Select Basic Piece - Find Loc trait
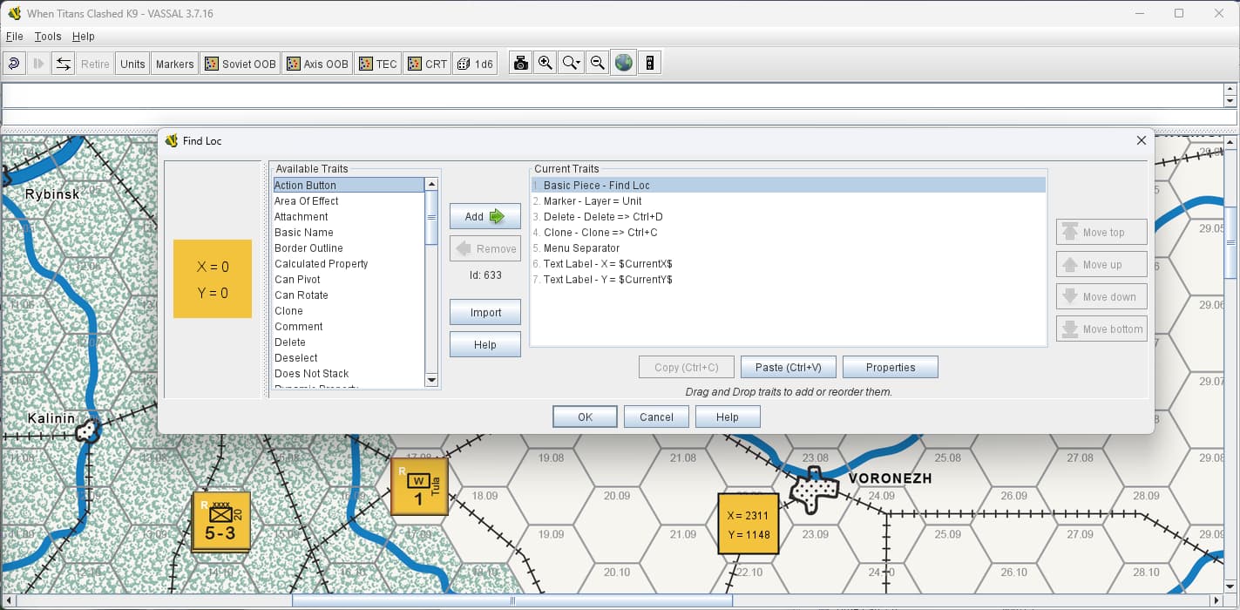This screenshot has width=1240, height=610. coord(788,186)
